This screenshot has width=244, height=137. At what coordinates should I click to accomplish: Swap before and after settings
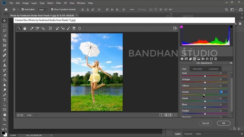coord(166,115)
